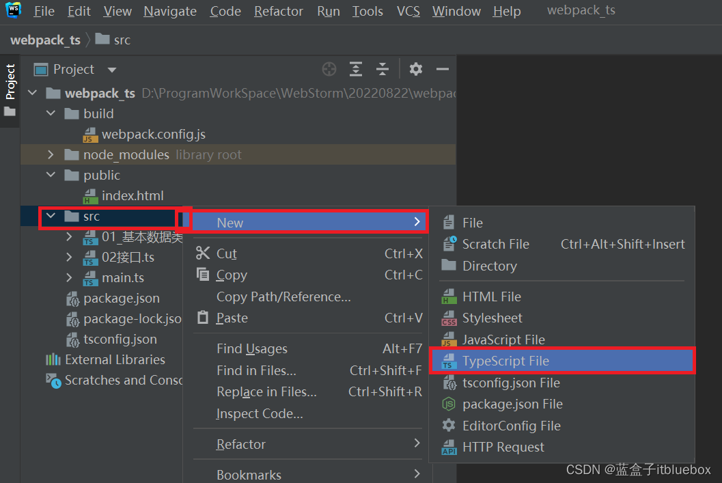Open Bookmarks submenu in context menu

click(x=308, y=474)
